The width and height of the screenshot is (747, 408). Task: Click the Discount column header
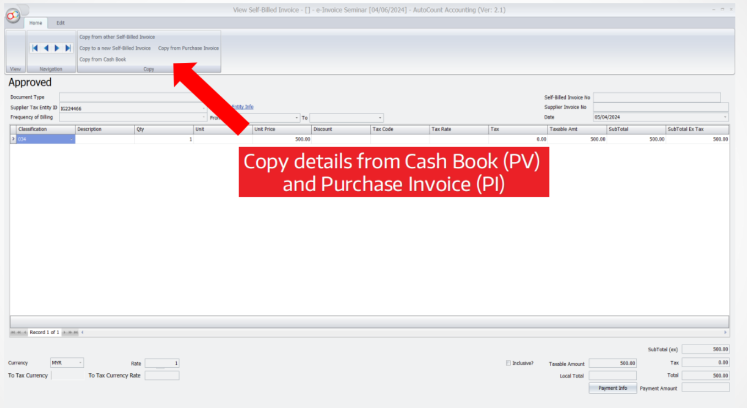pyautogui.click(x=341, y=129)
